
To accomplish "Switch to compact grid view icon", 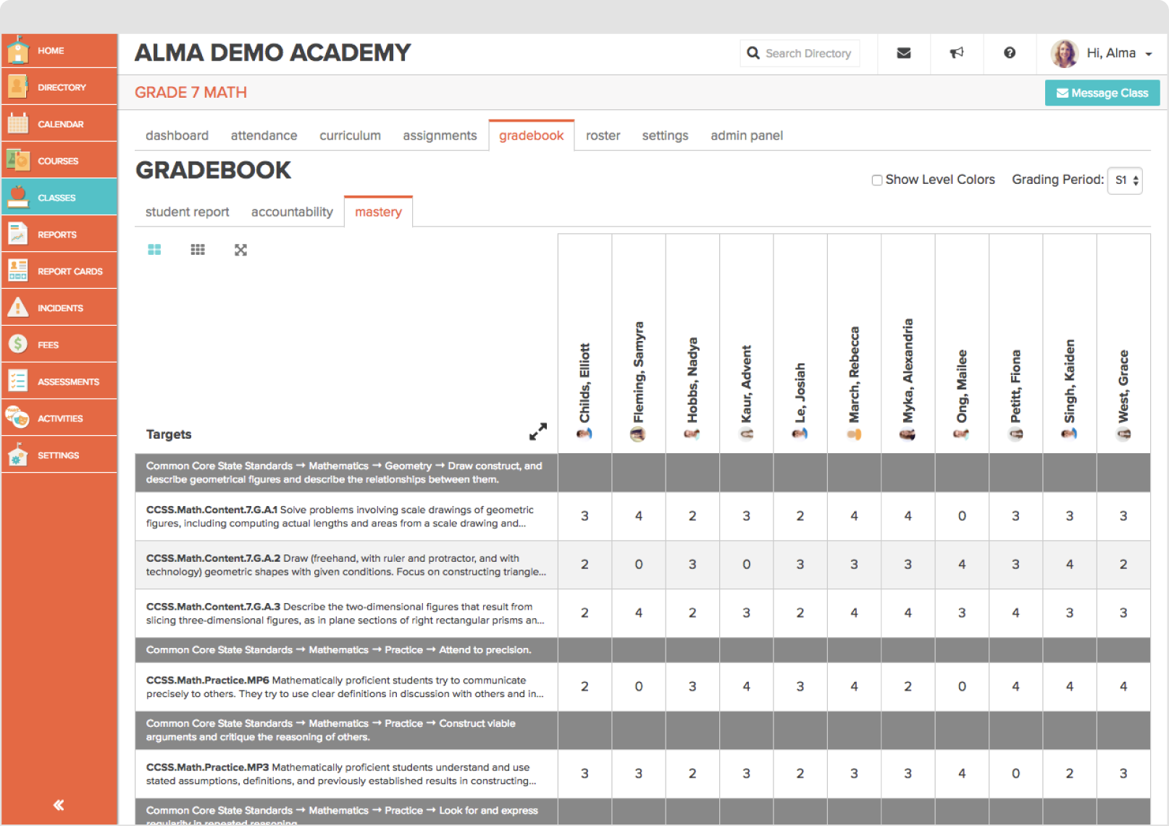I will (x=198, y=250).
